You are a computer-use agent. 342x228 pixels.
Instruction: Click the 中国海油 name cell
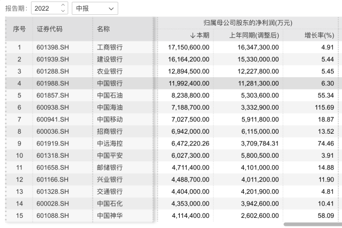[x=108, y=107]
